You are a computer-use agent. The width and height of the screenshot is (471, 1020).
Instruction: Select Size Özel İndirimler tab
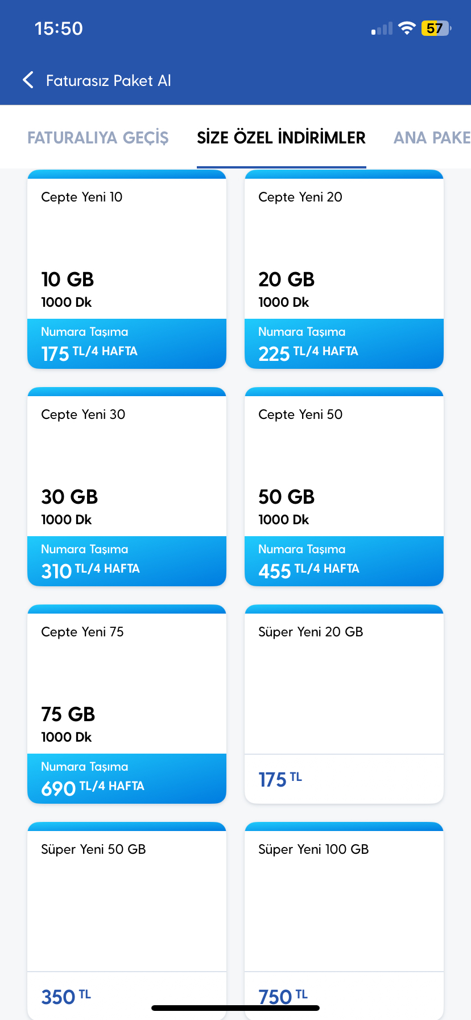pos(281,138)
